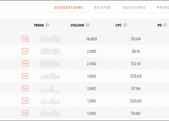Click the arrow icon in the 1,300 volume row
This screenshot has height=121, width=169.
click(x=25, y=101)
